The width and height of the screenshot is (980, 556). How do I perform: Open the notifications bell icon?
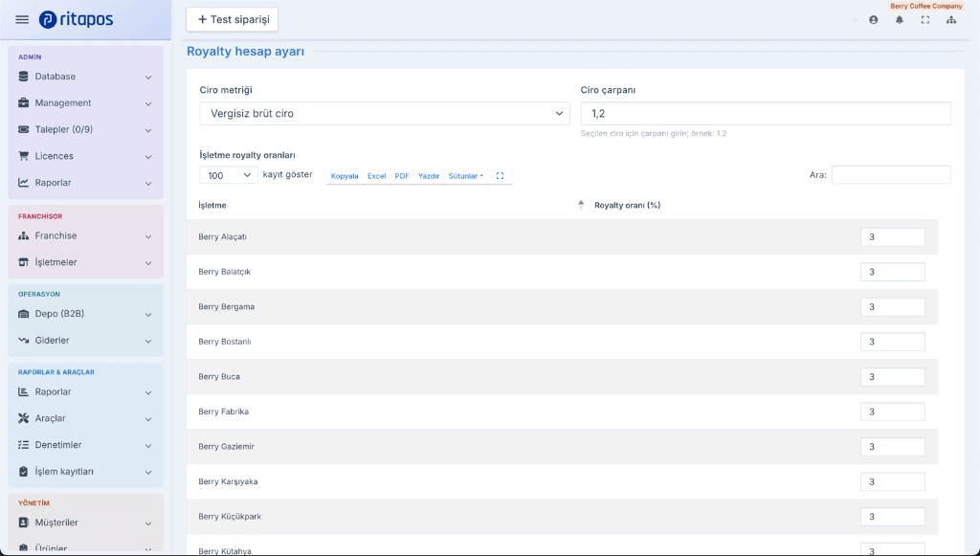(x=900, y=20)
